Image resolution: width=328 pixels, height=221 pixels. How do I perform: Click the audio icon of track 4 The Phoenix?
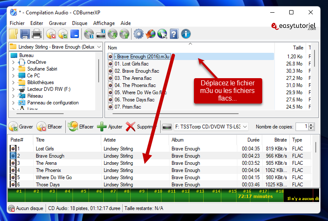[x=13, y=170]
